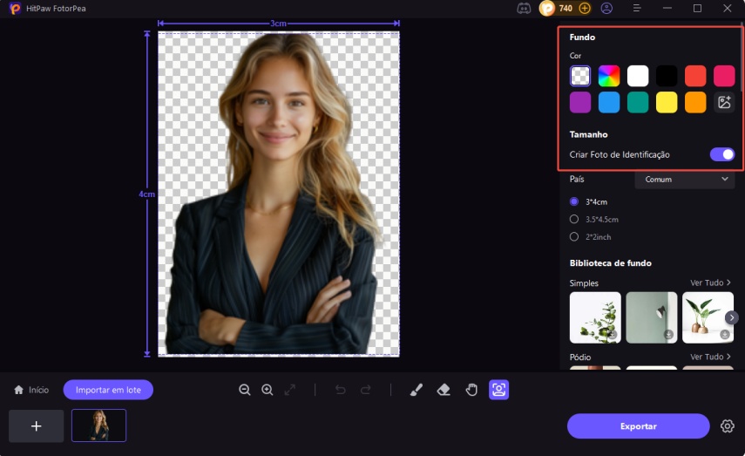The image size is (745, 456).
Task: Pick the purple background color
Action: [580, 102]
